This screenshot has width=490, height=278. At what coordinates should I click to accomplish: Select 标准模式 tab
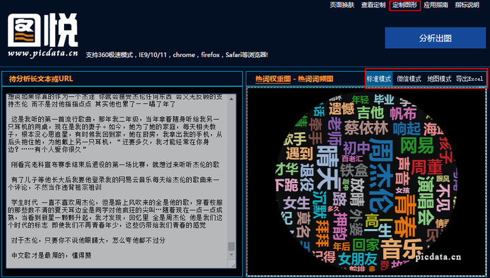click(x=379, y=79)
